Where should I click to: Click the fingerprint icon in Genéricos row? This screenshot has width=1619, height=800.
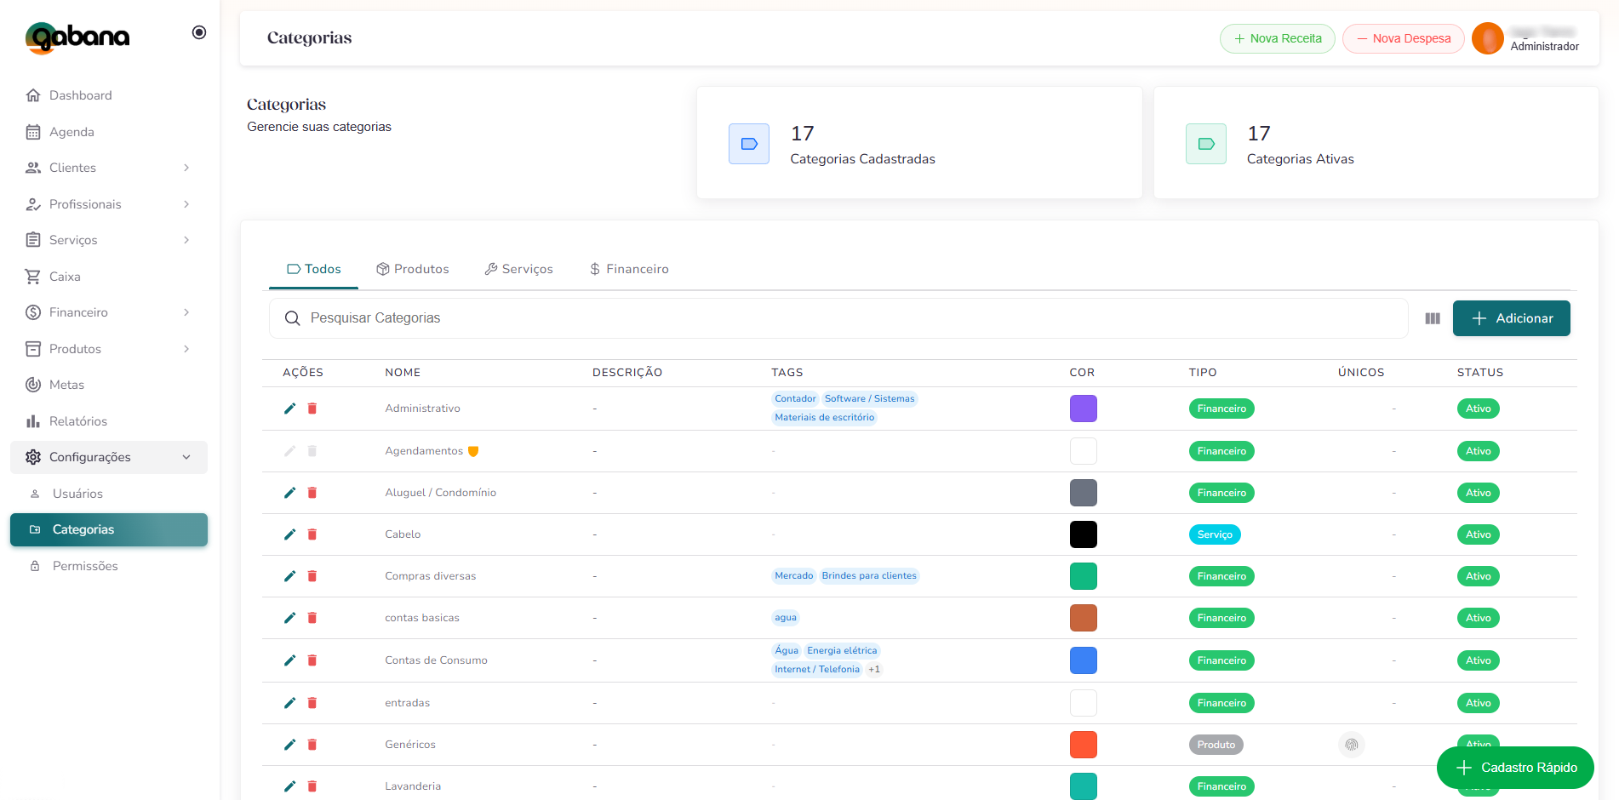click(1351, 745)
